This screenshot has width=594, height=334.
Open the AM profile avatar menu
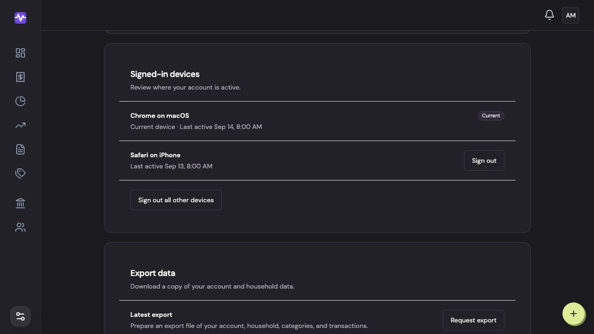pos(571,15)
